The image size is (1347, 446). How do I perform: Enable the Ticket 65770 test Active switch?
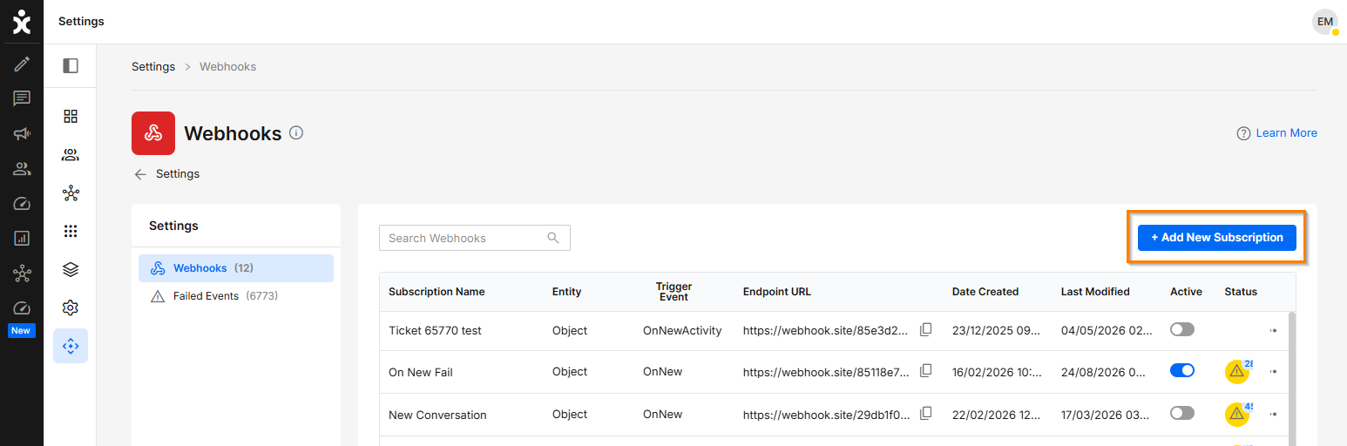1182,329
